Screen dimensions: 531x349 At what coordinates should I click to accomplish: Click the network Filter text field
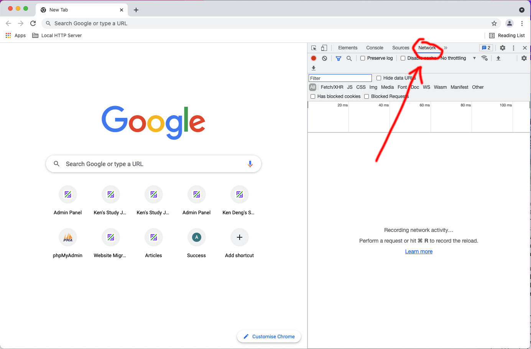tap(340, 78)
